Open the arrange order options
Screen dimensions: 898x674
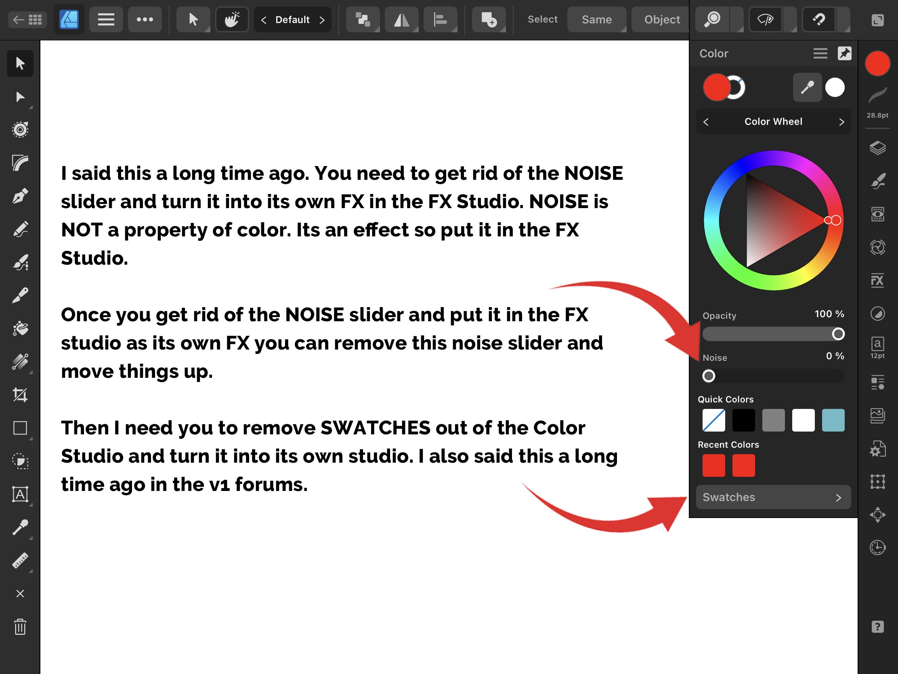coord(363,19)
